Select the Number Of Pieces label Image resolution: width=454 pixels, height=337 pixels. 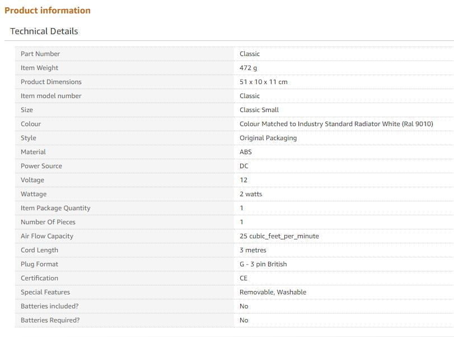[x=48, y=222]
